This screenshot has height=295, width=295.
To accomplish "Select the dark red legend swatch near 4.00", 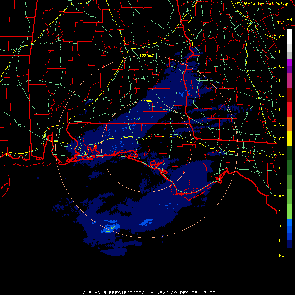I will (289, 95).
